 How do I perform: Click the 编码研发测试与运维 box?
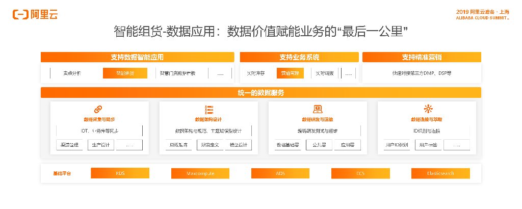tap(318, 131)
